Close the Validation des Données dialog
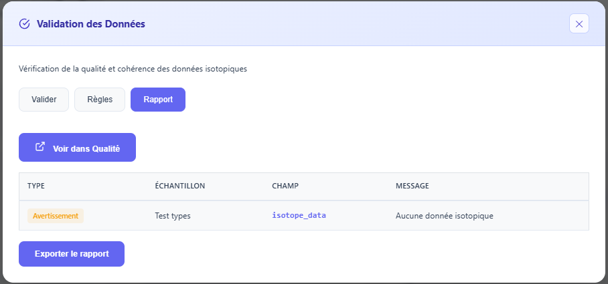The image size is (608, 284). [x=579, y=24]
